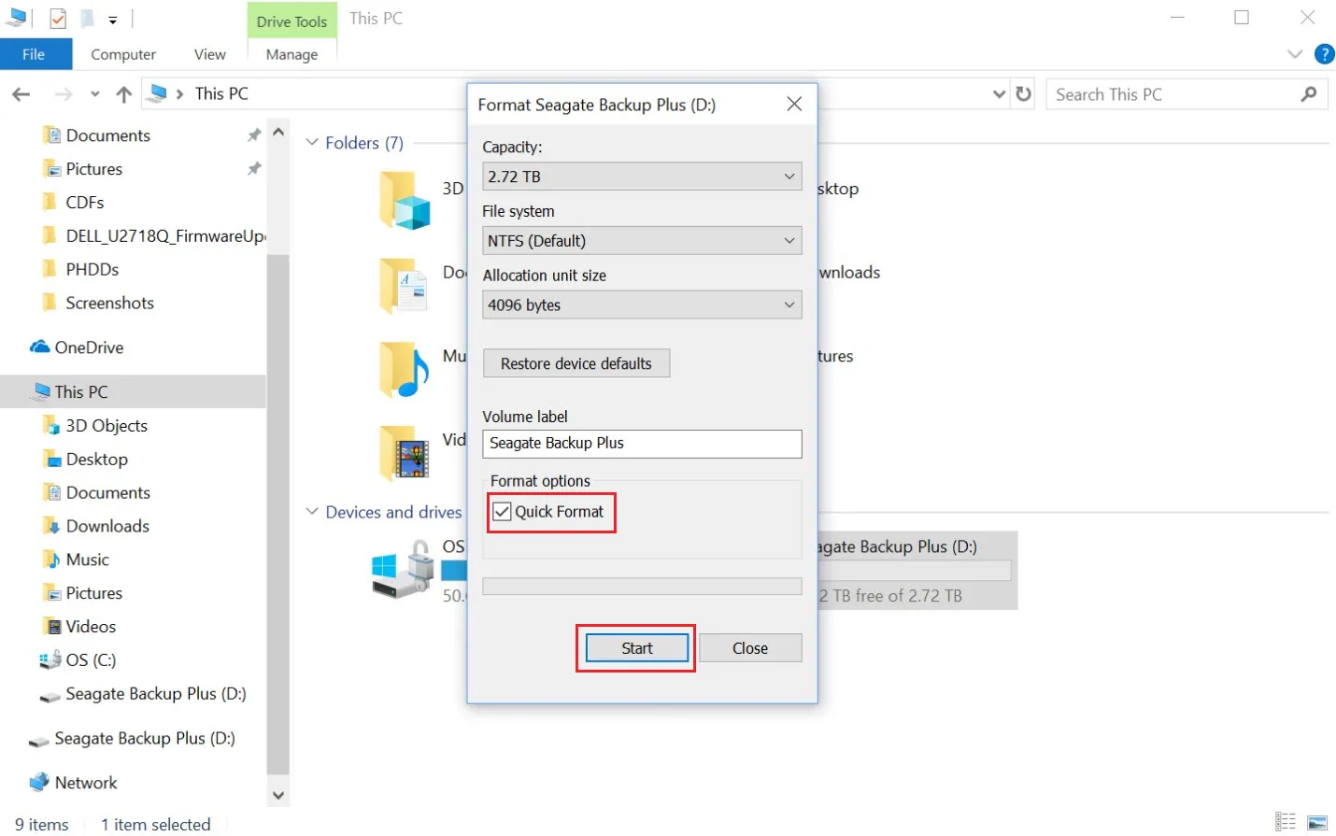
Task: Select Music under This PC
Action: 76,560
